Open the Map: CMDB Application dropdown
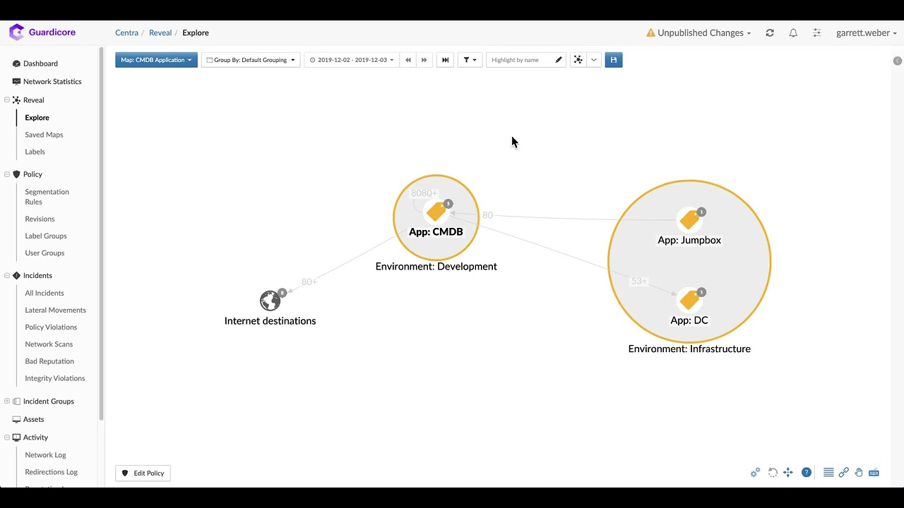904x508 pixels. pyautogui.click(x=156, y=60)
